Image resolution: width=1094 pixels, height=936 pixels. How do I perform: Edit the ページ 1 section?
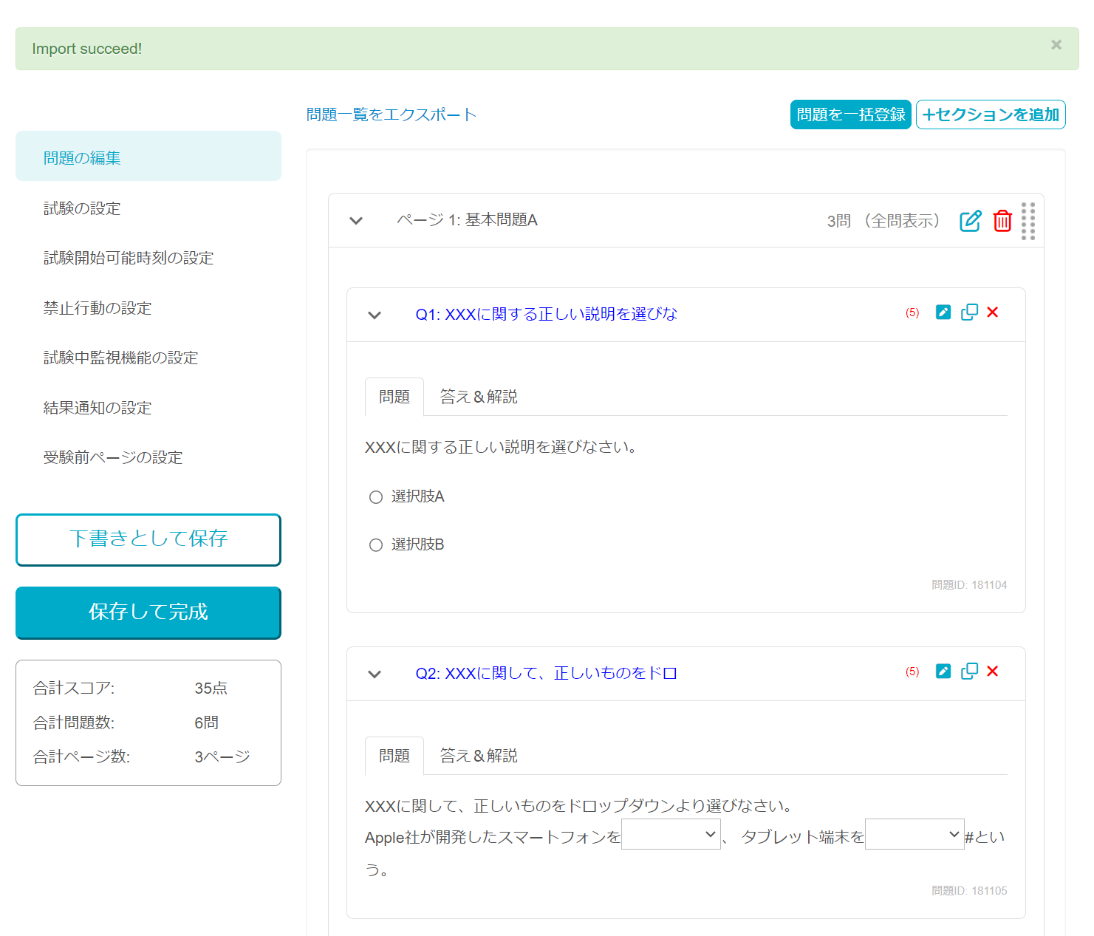pyautogui.click(x=971, y=221)
